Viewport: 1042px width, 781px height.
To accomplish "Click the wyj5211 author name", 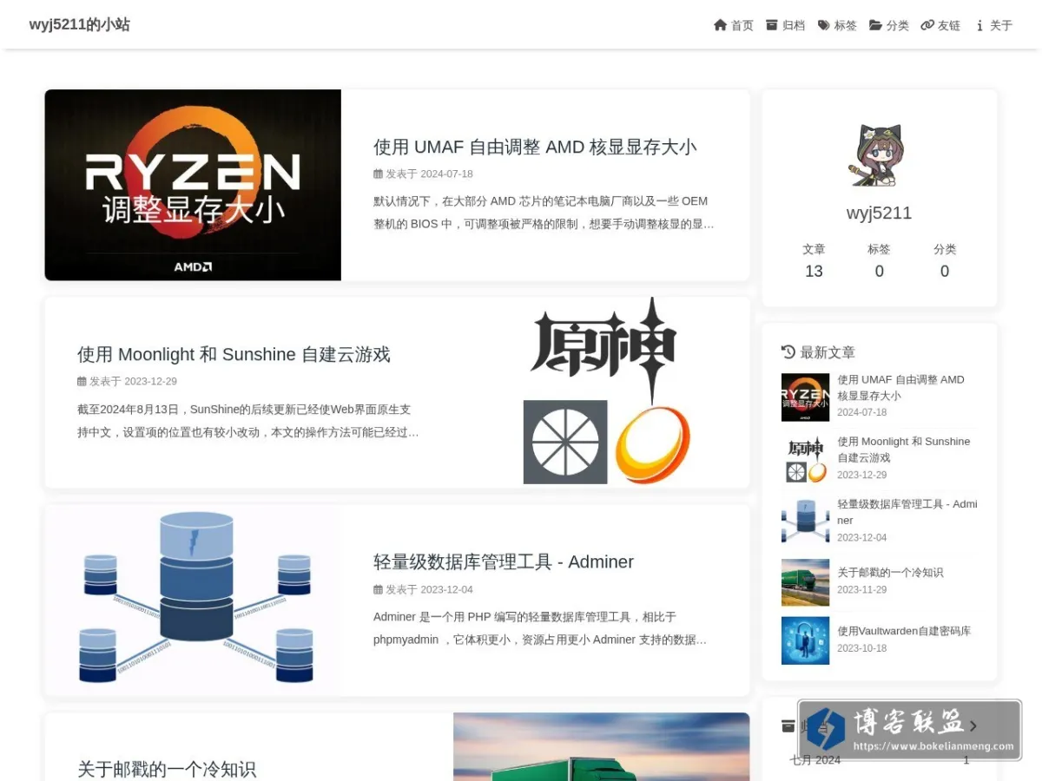I will tap(879, 213).
